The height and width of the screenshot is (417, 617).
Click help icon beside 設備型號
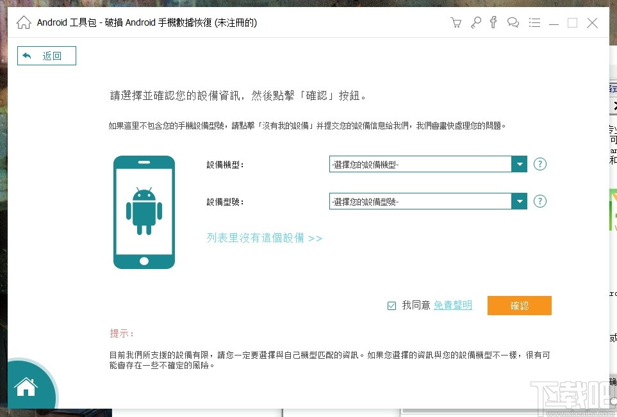[x=540, y=201]
